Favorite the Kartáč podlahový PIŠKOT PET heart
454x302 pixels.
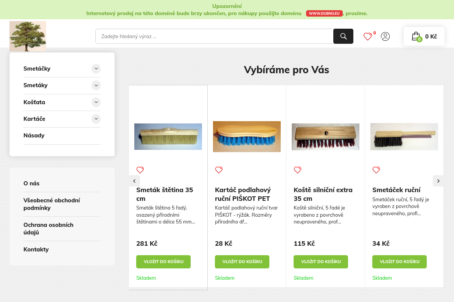coord(219,170)
